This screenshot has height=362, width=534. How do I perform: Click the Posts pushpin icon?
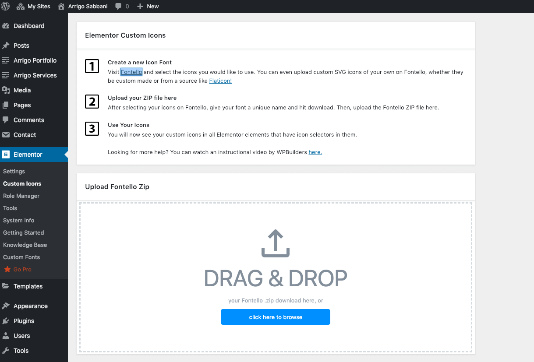6,46
